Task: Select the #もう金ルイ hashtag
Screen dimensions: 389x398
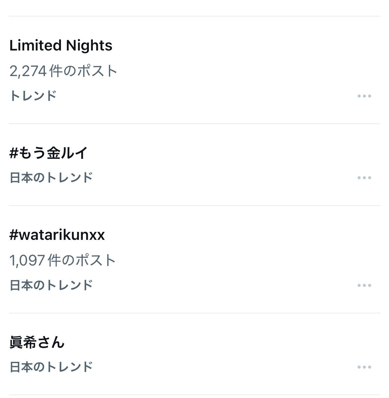Action: pyautogui.click(x=49, y=153)
